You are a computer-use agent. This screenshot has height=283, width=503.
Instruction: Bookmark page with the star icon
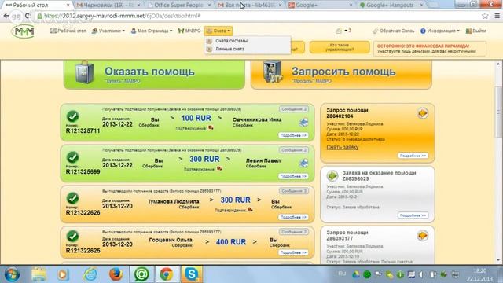(485, 16)
